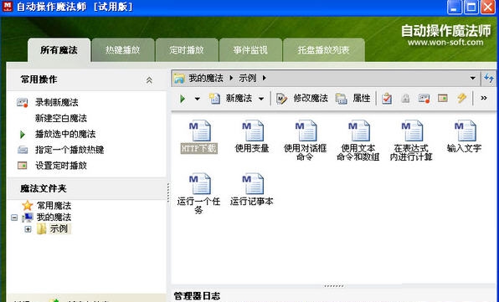
Task: Click 录制新魔法 in common operations
Action: pos(57,102)
